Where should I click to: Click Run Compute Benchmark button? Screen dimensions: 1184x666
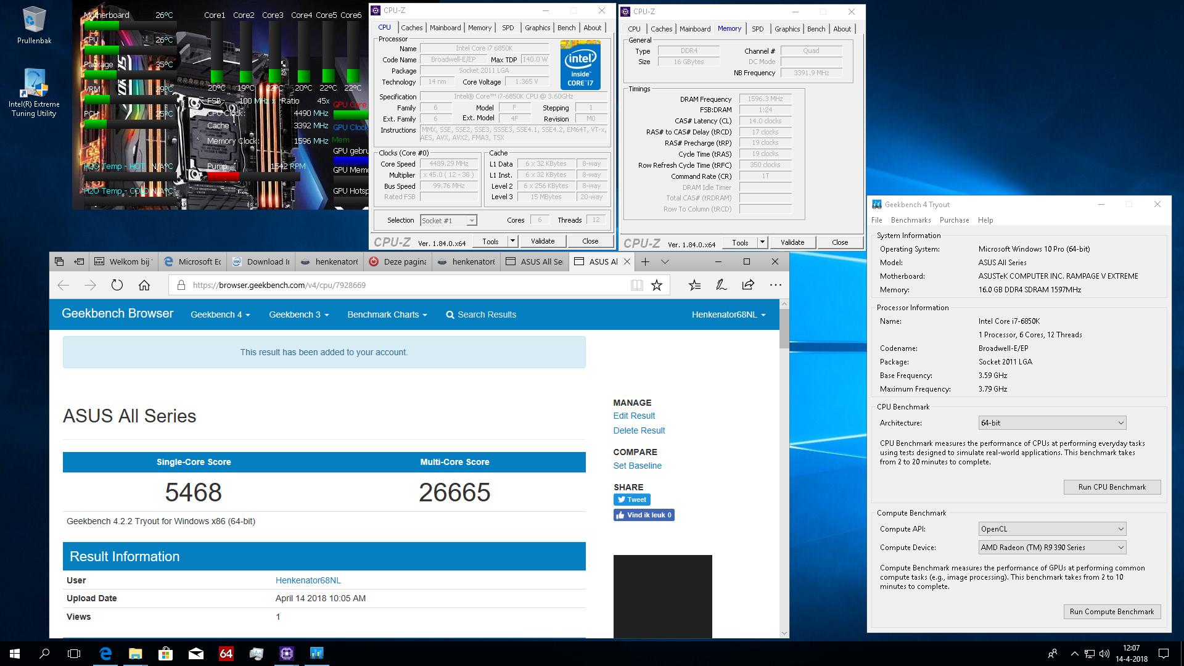(1112, 612)
